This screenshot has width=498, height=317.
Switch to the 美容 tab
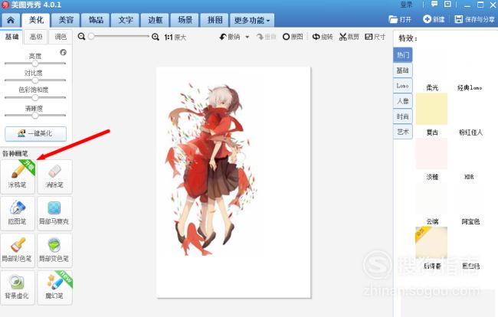(66, 21)
